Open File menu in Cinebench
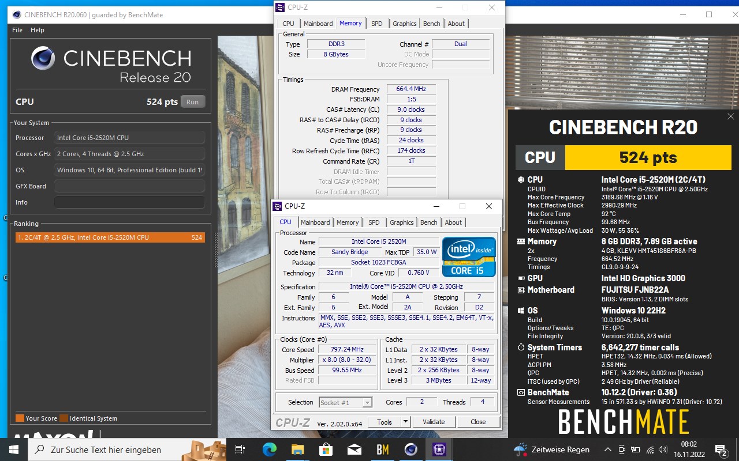This screenshot has width=739, height=461. 17,30
